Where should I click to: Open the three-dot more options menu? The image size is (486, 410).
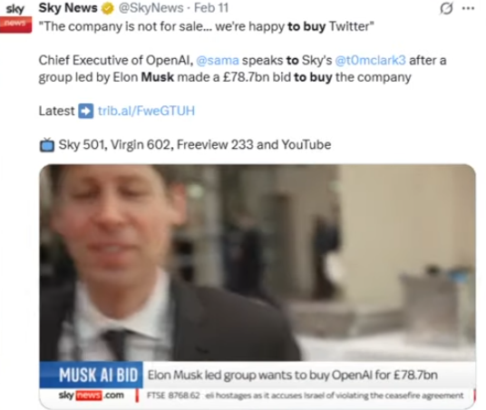pyautogui.click(x=468, y=8)
